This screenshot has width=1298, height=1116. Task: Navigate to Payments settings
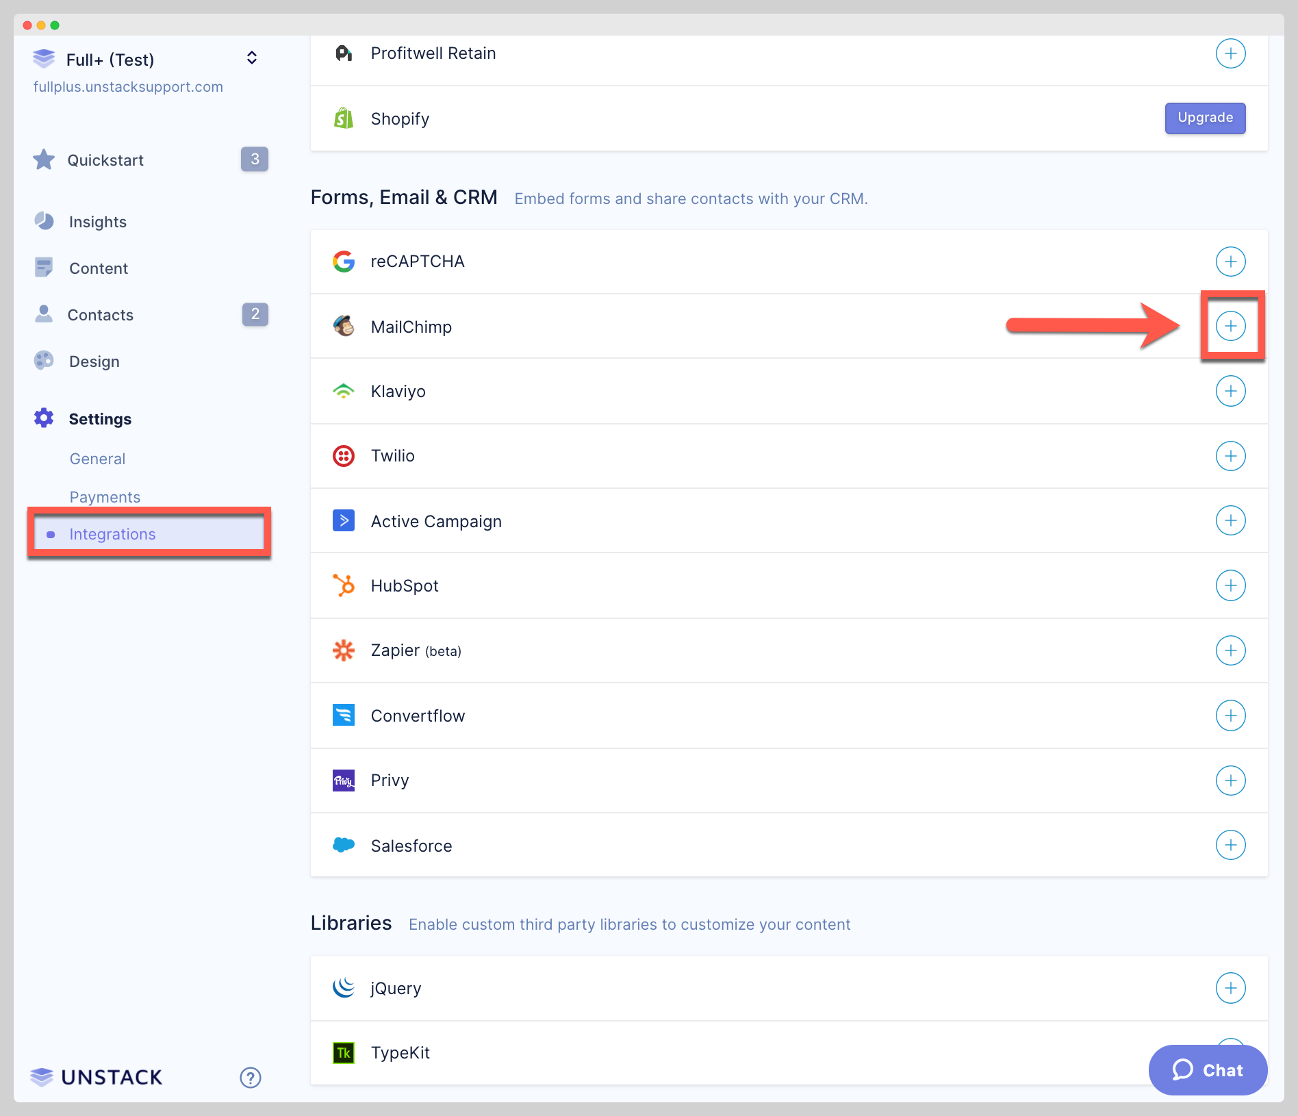tap(105, 496)
